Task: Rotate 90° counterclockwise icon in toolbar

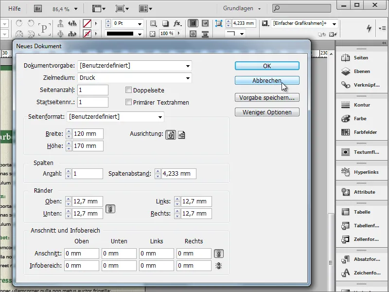Action: click(x=31, y=23)
